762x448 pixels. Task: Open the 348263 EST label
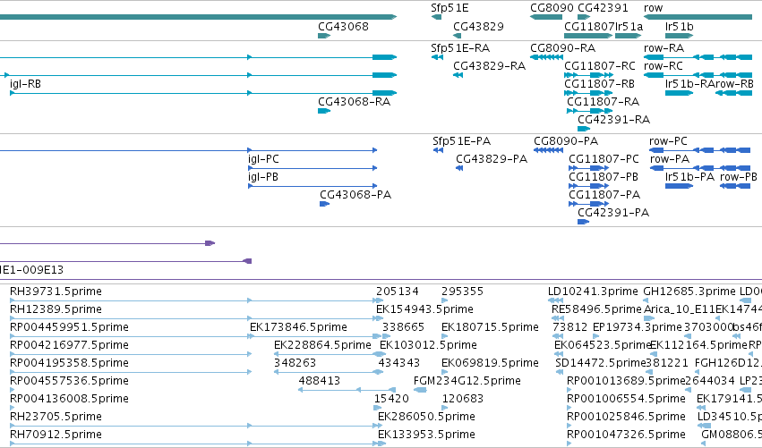295,364
